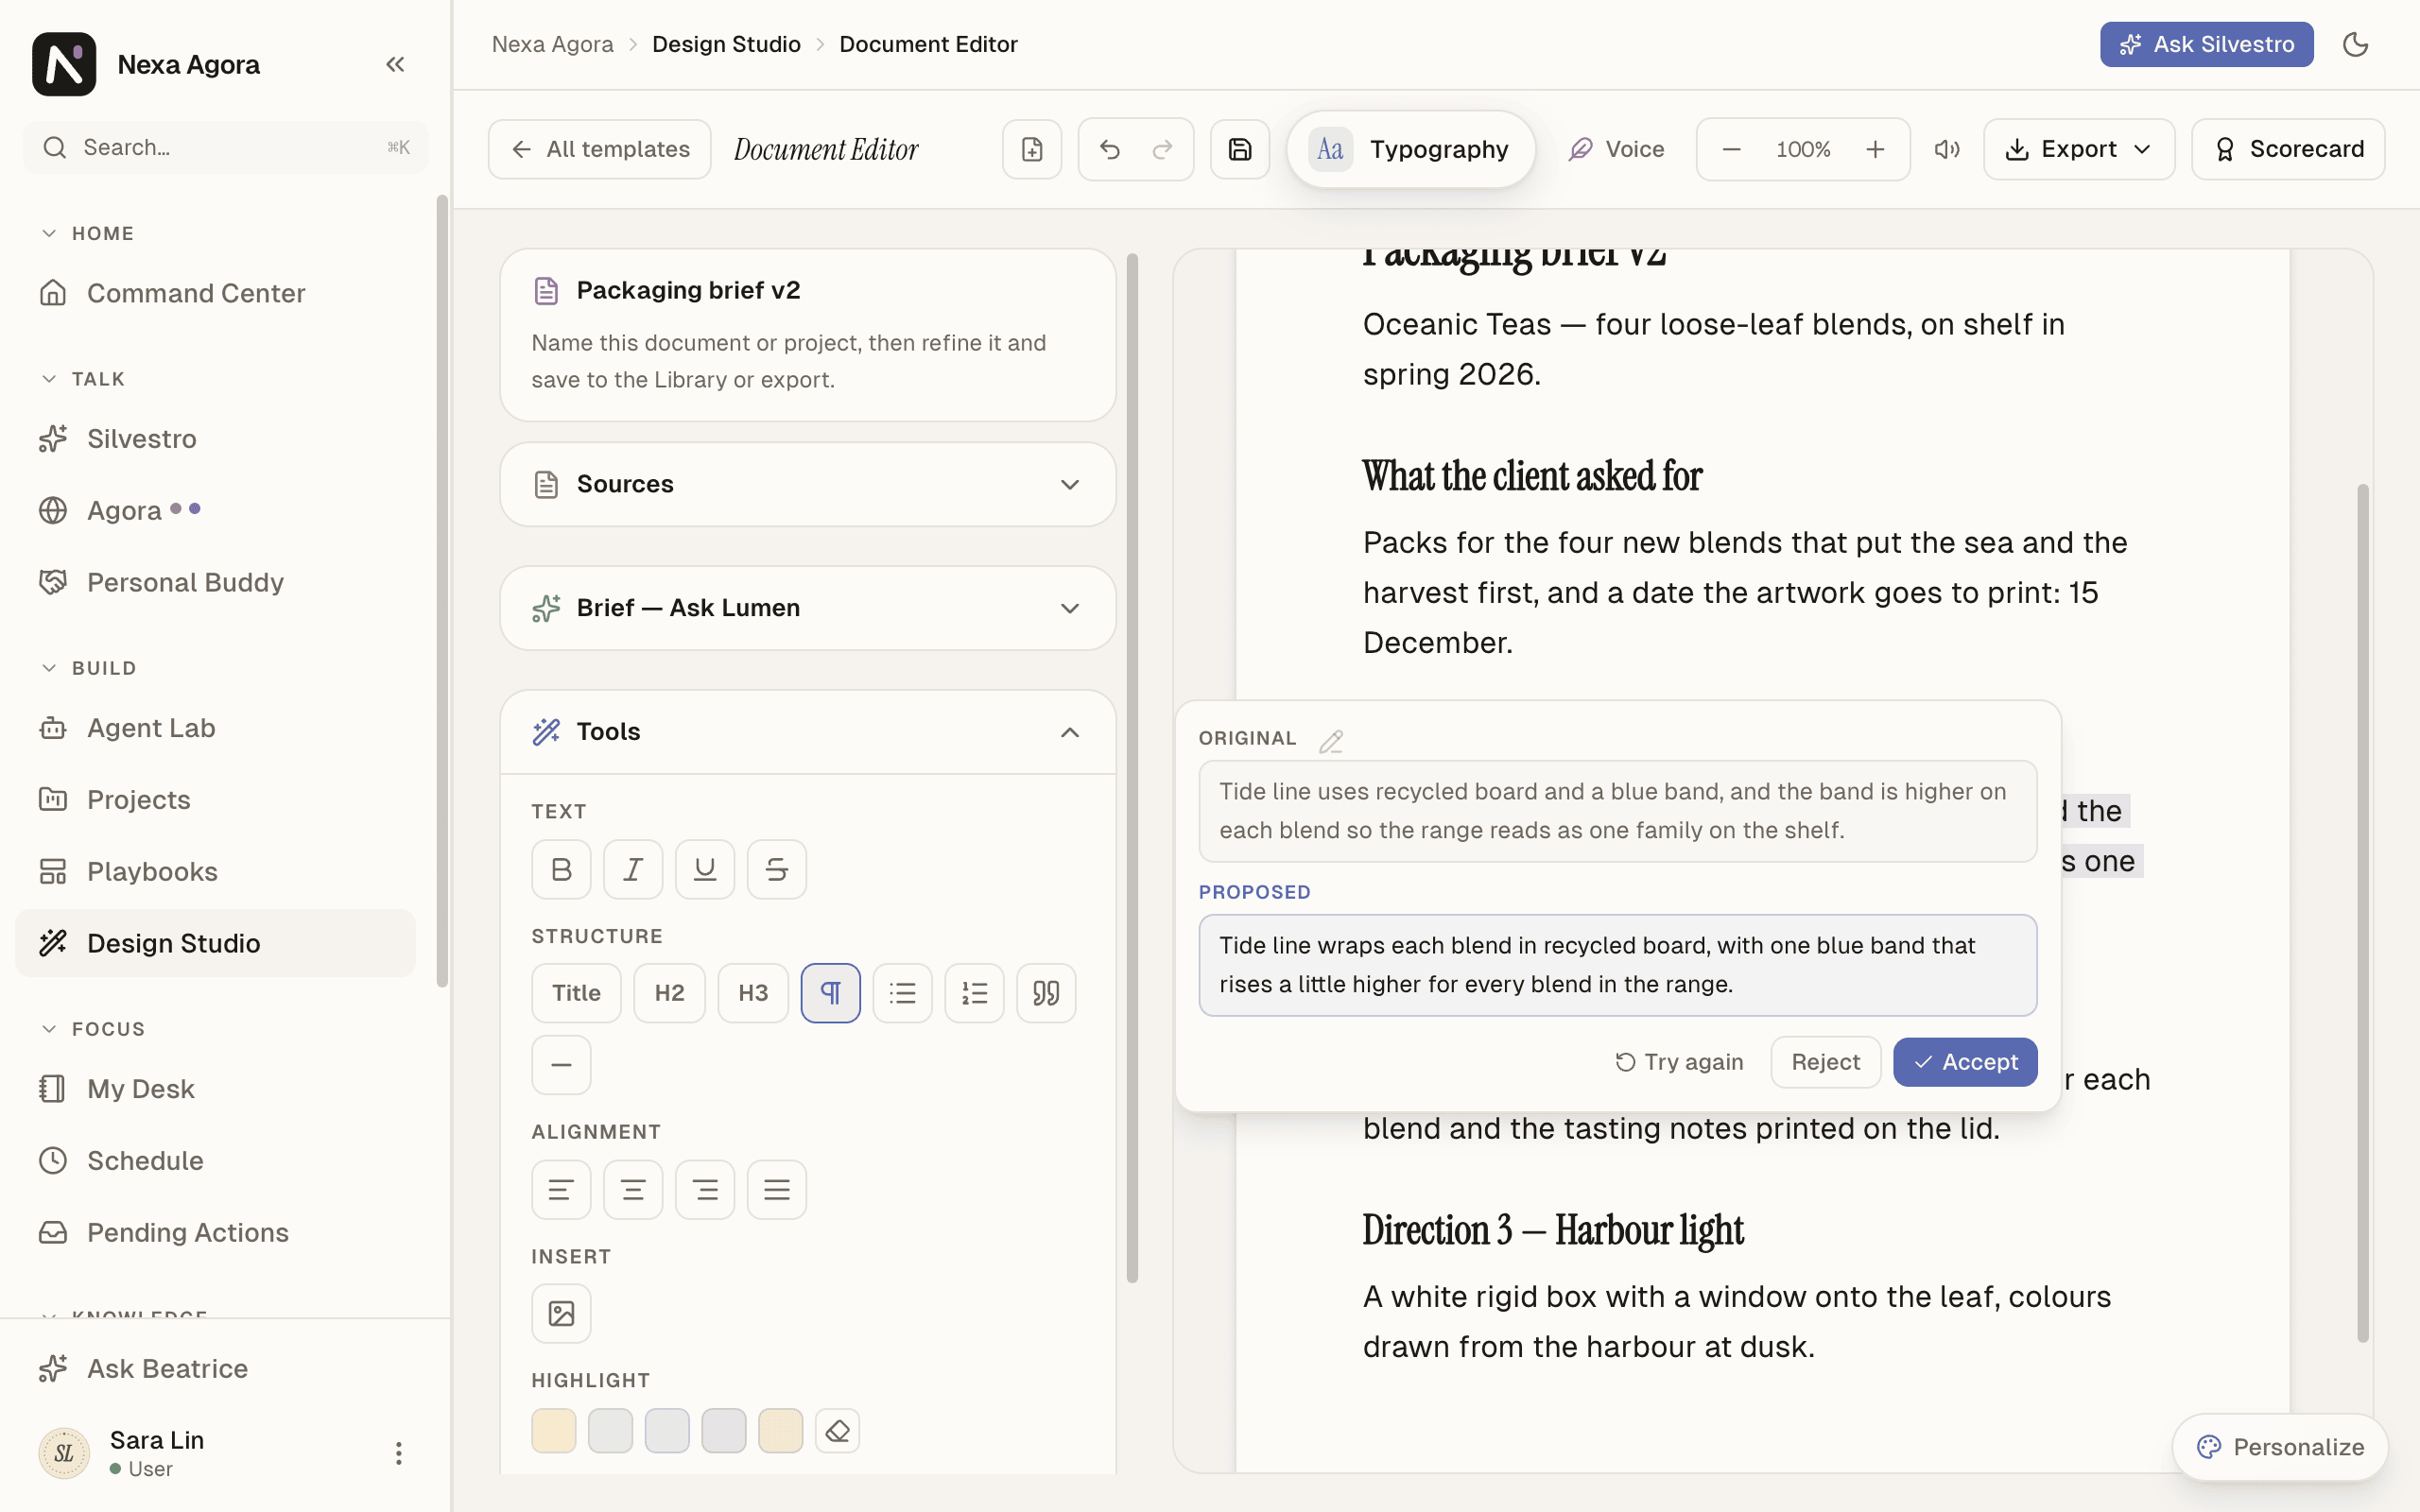The image size is (2420, 1512).
Task: Toggle strikethrough text formatting
Action: click(777, 869)
